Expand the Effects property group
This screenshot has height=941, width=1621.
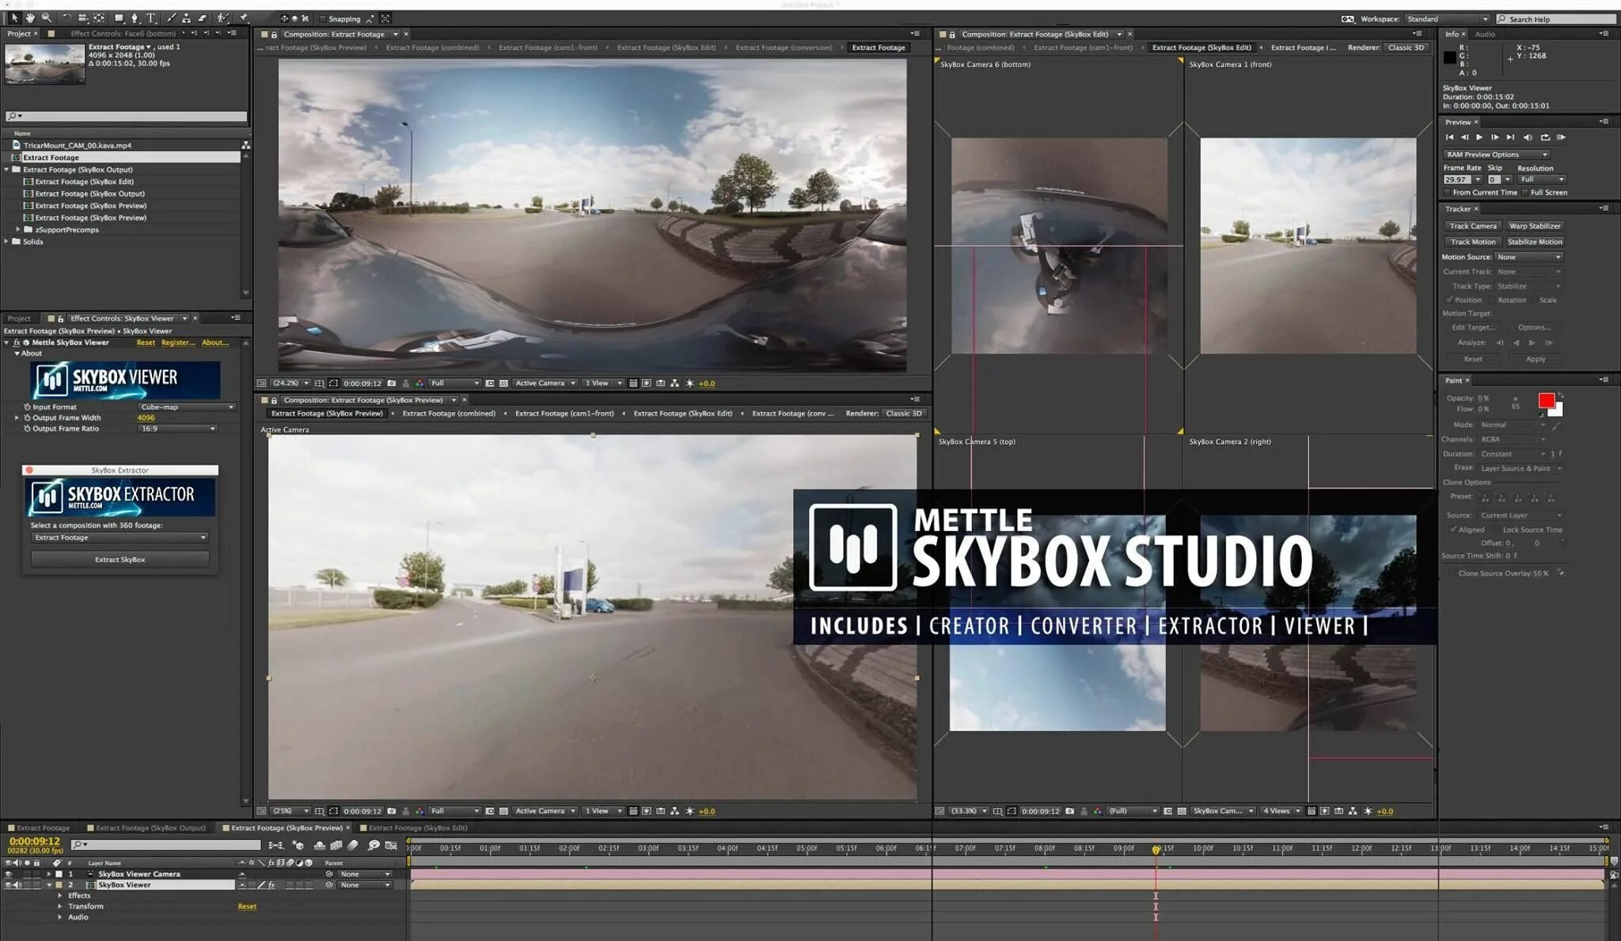(60, 895)
